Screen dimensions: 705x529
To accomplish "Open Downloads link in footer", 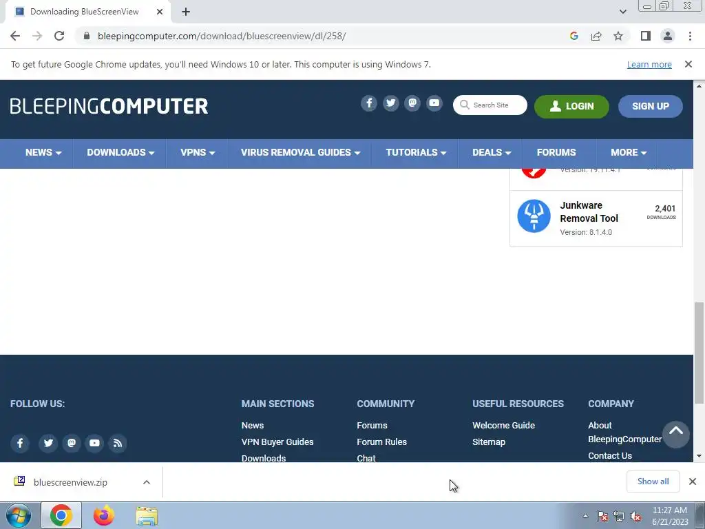I will pyautogui.click(x=264, y=458).
